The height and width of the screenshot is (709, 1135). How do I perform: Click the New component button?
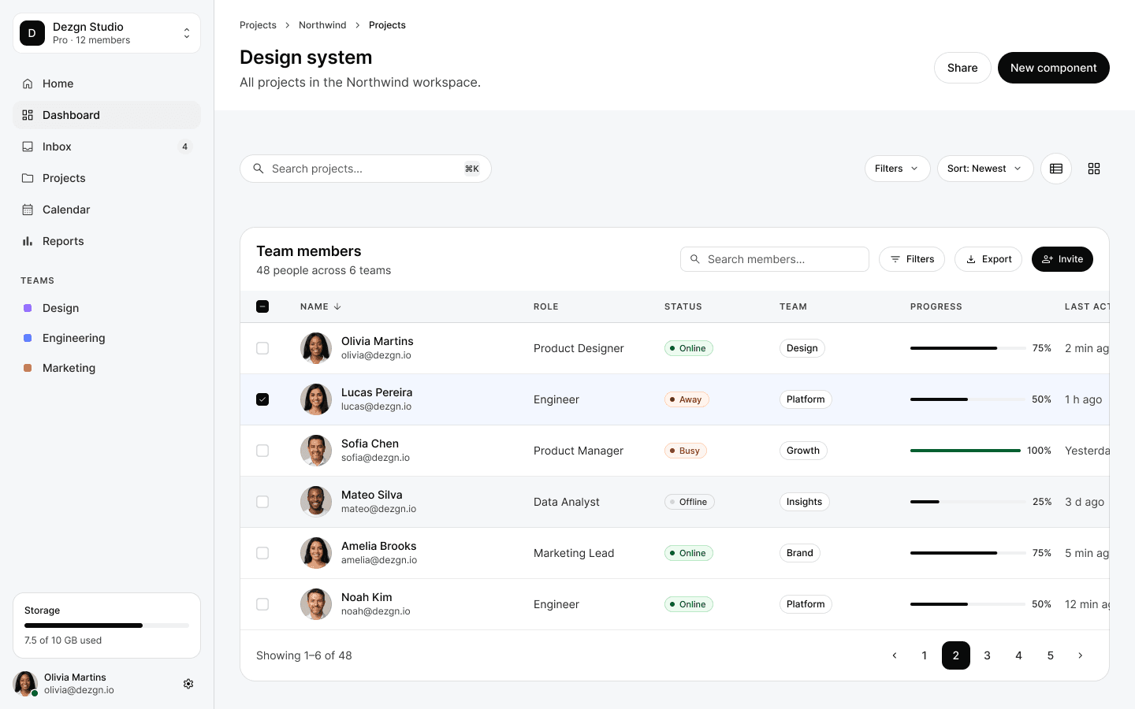[1054, 68]
